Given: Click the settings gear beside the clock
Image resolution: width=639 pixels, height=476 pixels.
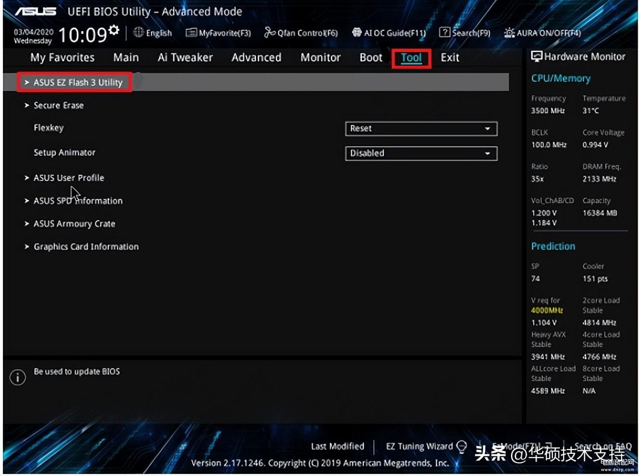Looking at the screenshot, I should pyautogui.click(x=114, y=30).
